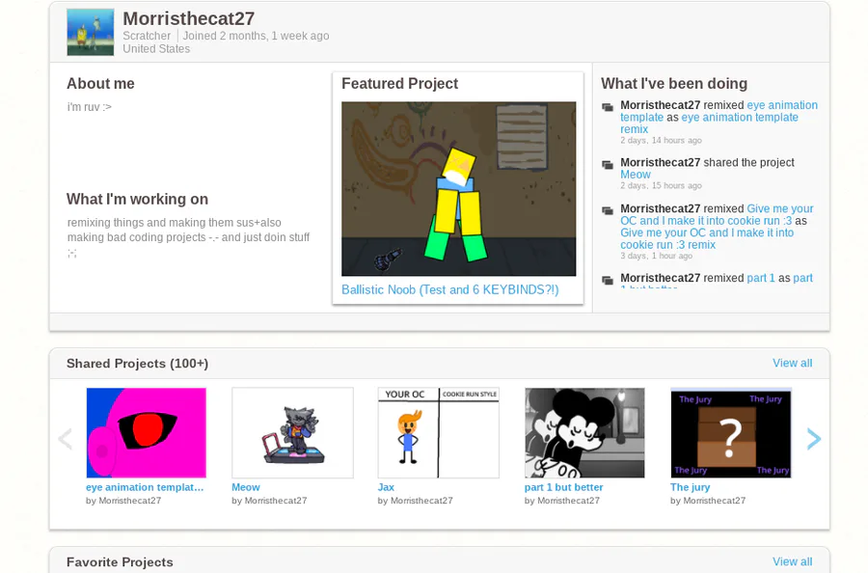Image resolution: width=868 pixels, height=573 pixels.
Task: Click The jury project title link
Action: coord(690,487)
